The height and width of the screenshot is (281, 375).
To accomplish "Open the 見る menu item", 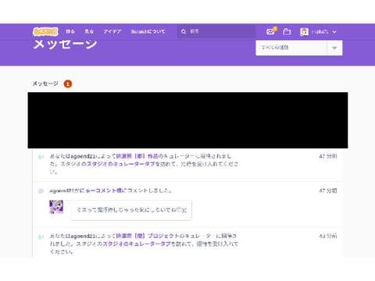I will [89, 32].
